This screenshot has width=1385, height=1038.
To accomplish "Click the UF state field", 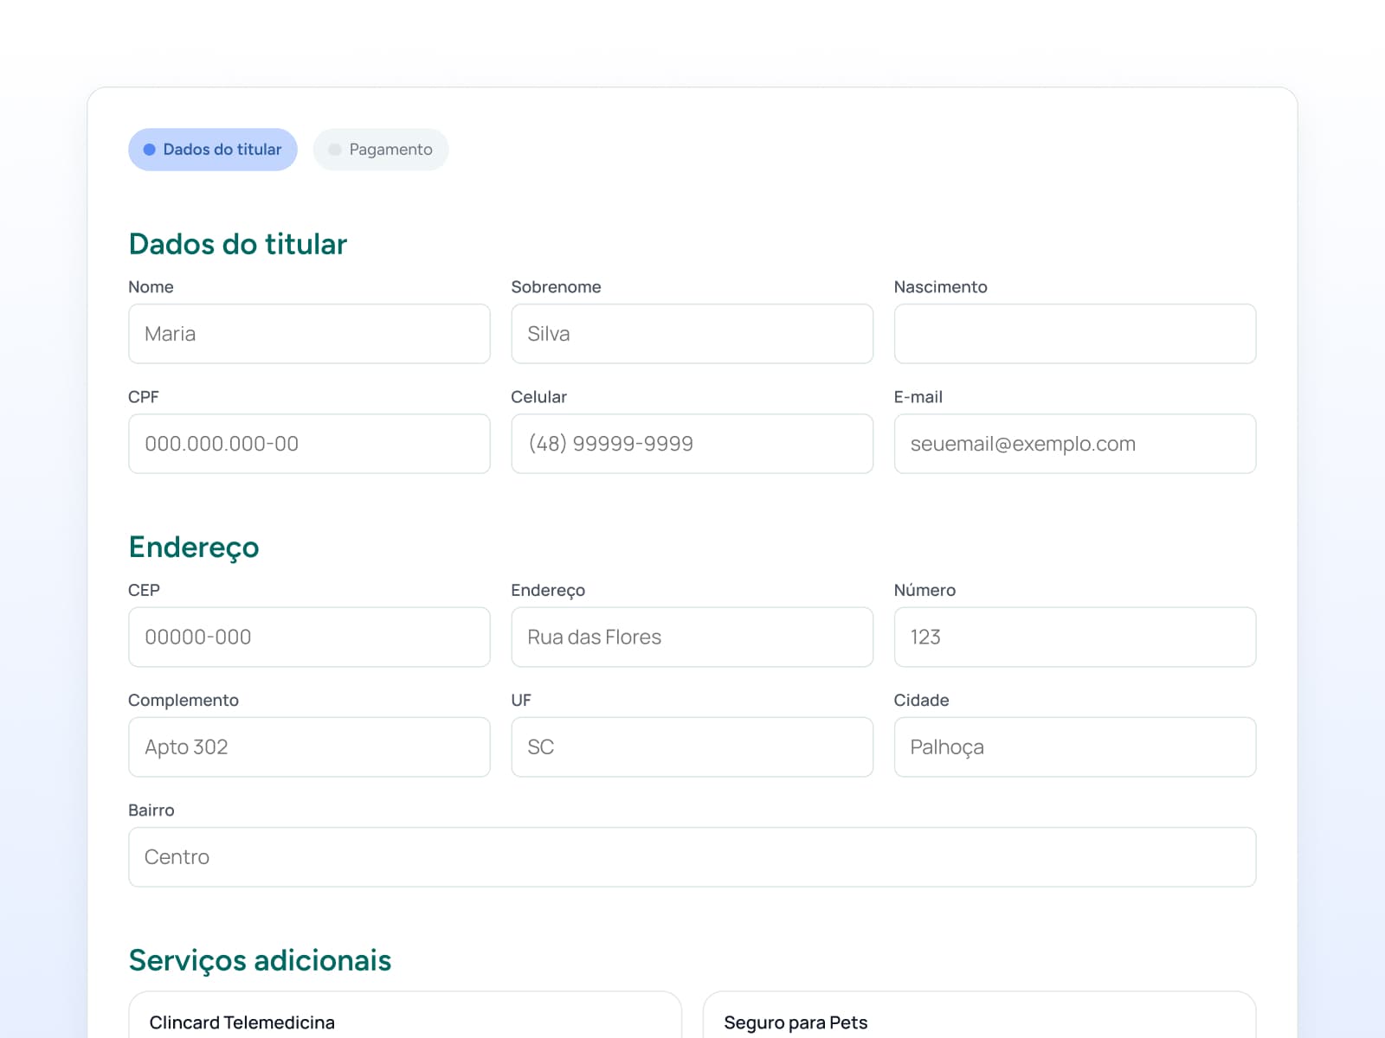I will 692,746.
